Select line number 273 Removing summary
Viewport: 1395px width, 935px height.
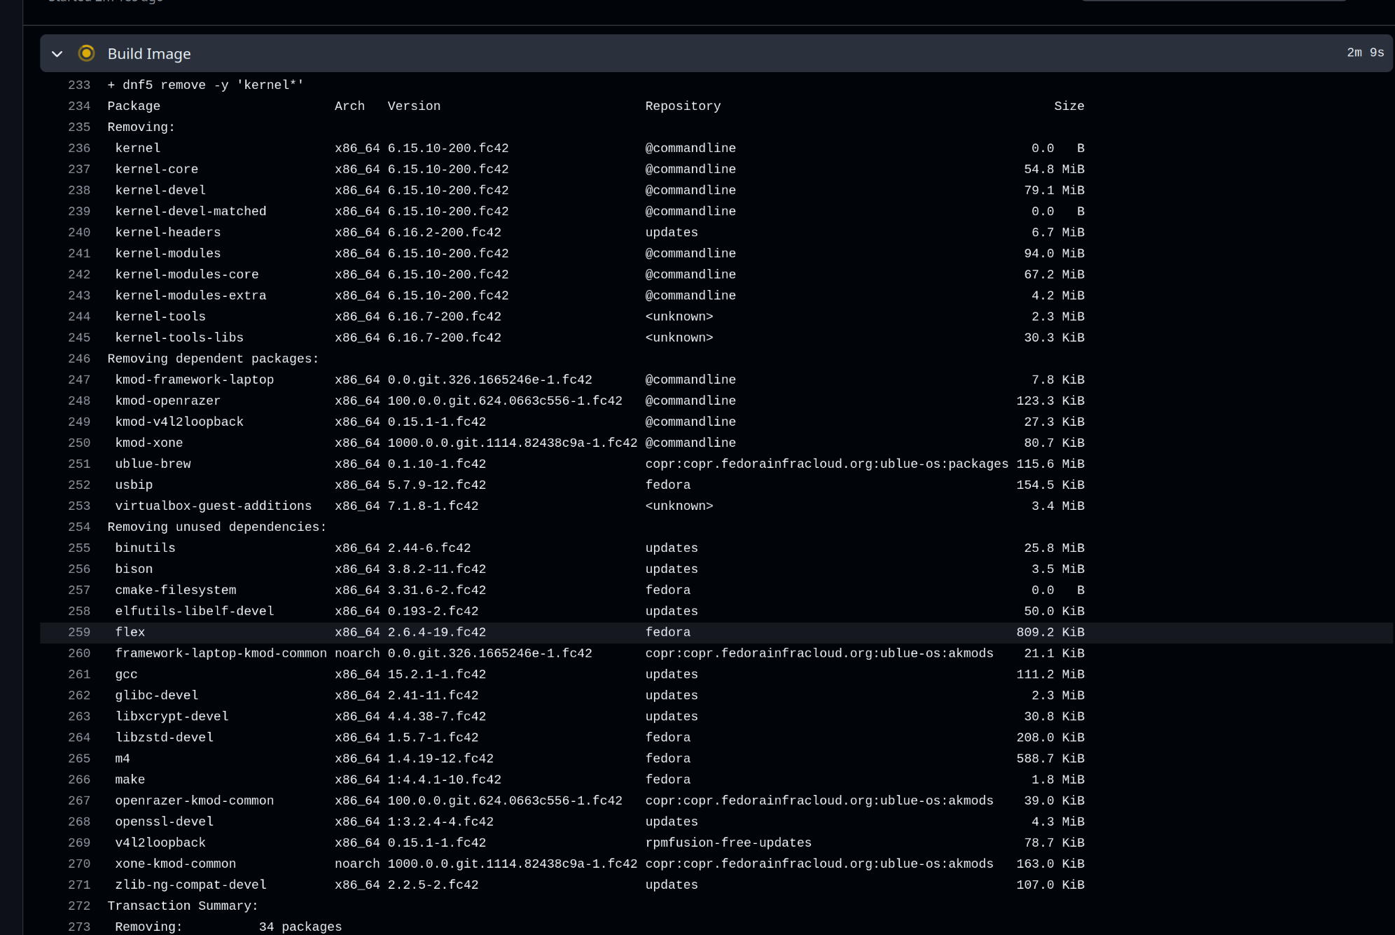coord(79,927)
